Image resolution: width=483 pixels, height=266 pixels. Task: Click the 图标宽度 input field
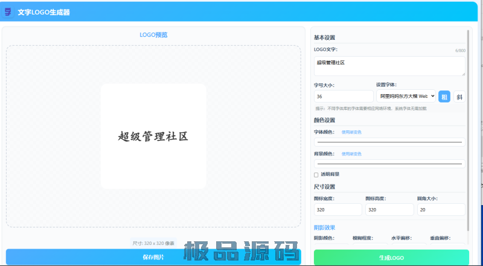click(337, 209)
